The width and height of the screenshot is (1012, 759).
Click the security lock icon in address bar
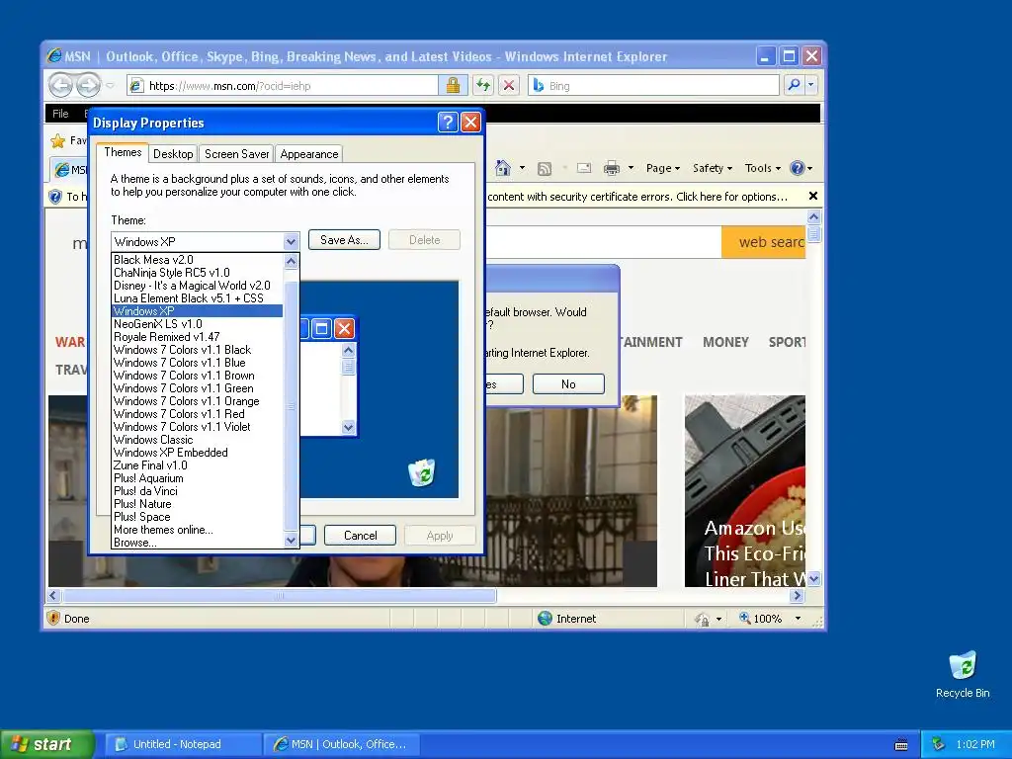[x=453, y=85]
